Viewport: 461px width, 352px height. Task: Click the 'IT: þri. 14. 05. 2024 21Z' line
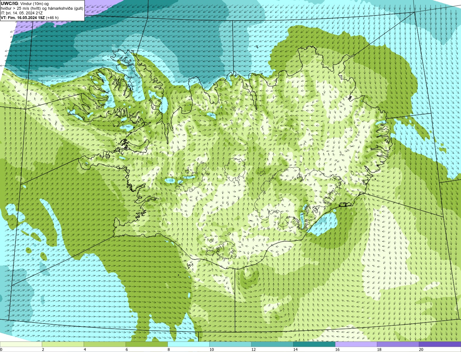(x=22, y=13)
